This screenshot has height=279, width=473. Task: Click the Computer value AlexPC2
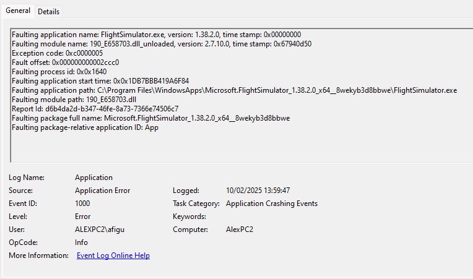pos(240,230)
